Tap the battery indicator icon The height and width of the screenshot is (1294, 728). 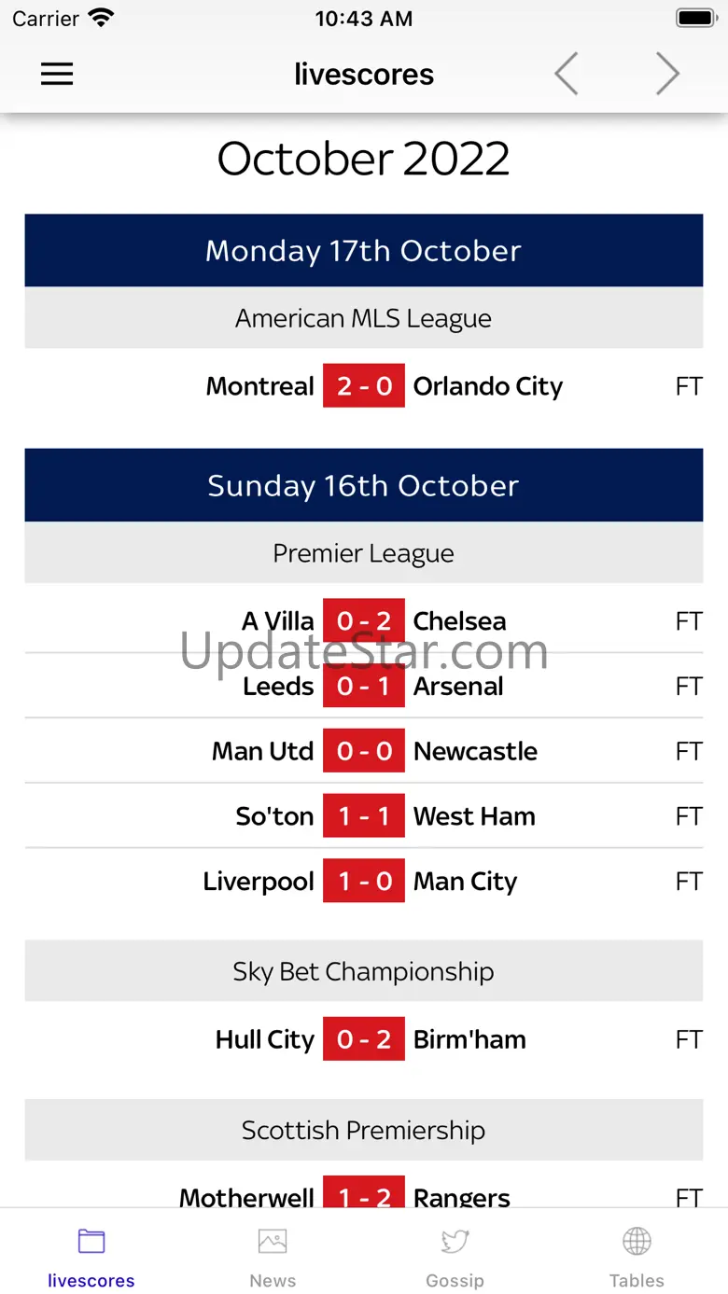[x=695, y=19]
